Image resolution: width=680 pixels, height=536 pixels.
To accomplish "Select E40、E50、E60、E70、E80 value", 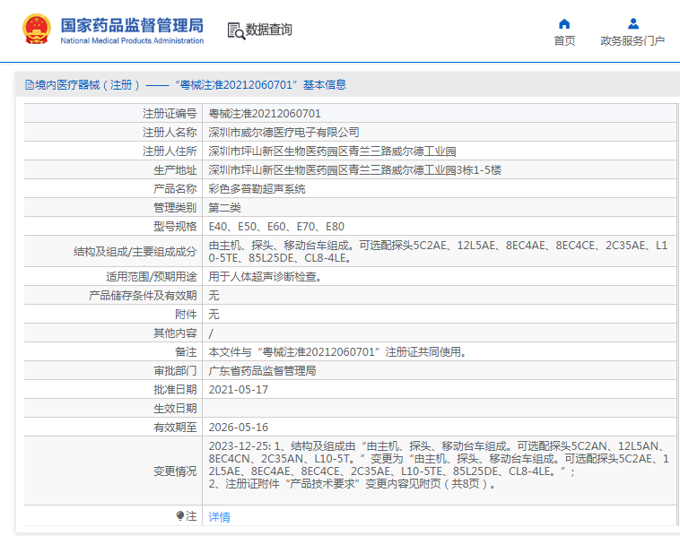I will 276,226.
